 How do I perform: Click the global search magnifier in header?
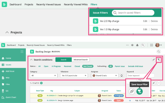point(143,45)
